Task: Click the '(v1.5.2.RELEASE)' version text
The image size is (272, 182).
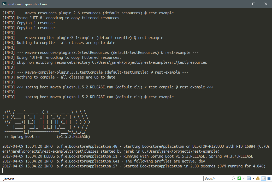Action: tap(73, 136)
